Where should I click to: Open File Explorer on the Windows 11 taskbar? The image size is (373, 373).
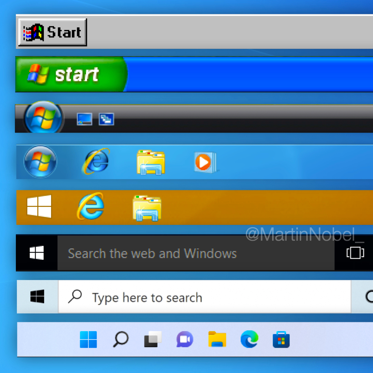coord(217,339)
